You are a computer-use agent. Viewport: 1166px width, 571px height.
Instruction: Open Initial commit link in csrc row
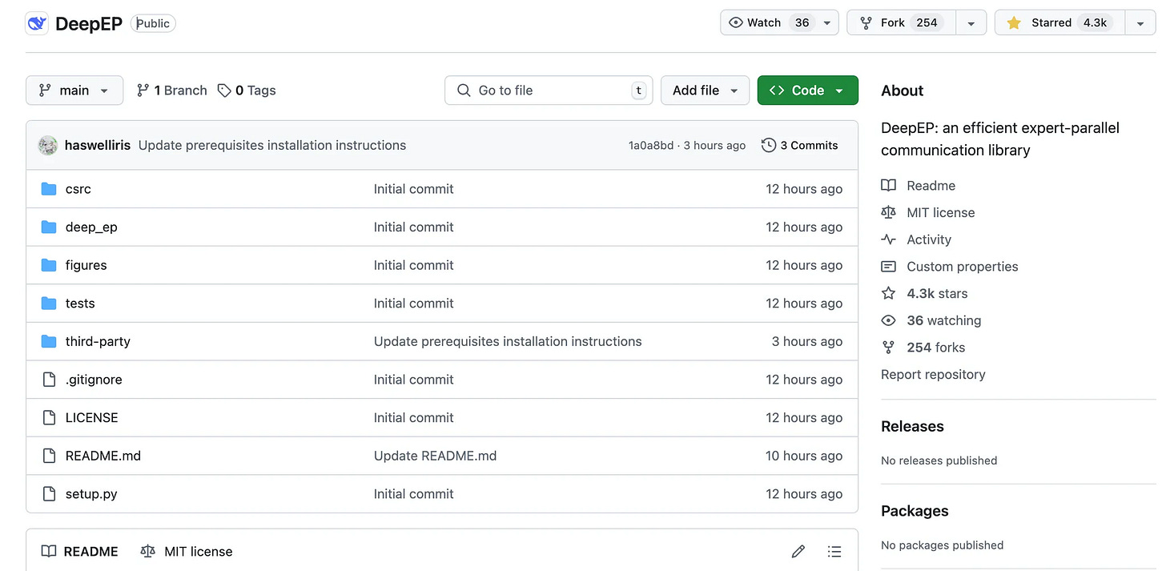pos(413,189)
